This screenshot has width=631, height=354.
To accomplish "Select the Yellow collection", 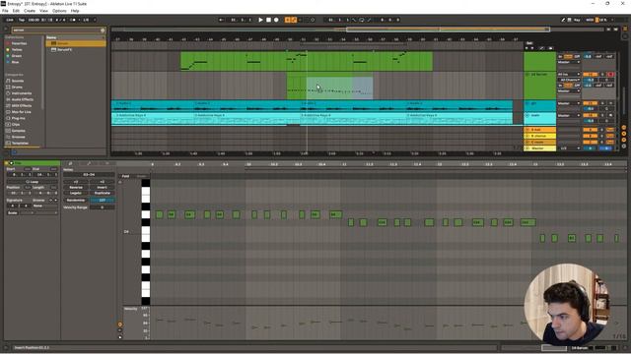I will pyautogui.click(x=17, y=50).
